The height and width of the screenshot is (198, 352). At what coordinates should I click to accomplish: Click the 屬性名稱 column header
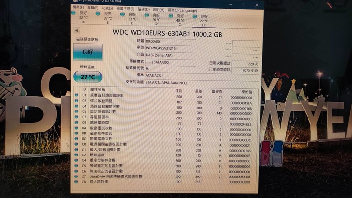(x=97, y=89)
